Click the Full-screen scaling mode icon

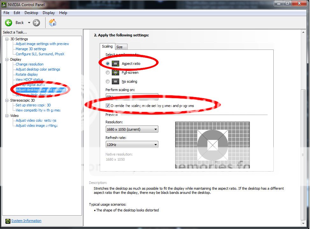[x=115, y=73]
